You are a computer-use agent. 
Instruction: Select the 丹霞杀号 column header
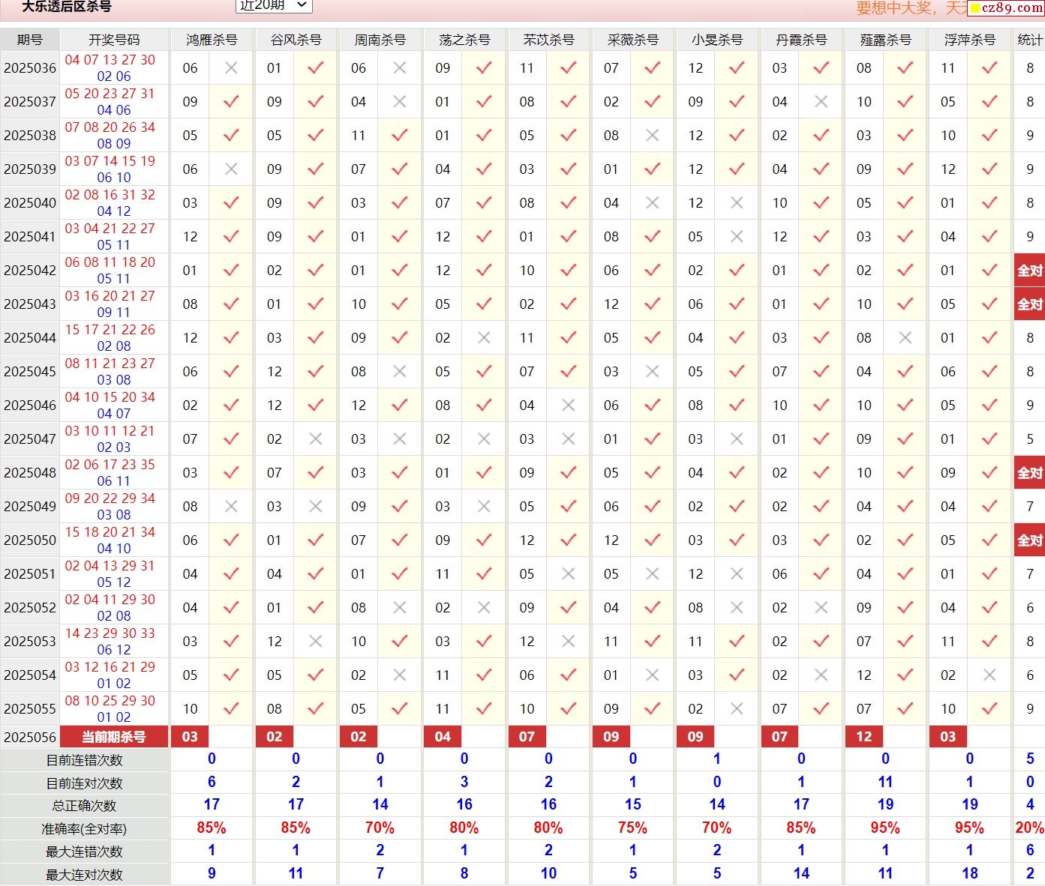click(801, 40)
